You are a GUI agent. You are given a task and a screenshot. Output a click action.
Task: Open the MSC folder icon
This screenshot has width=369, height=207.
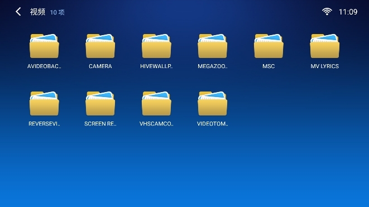tap(269, 46)
